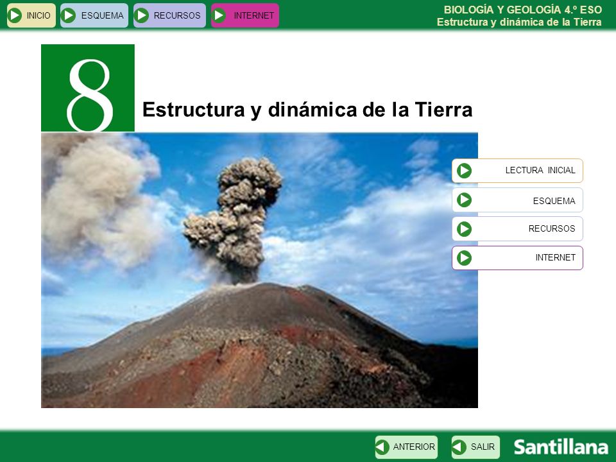Open the ESQUEMA side menu label

(554, 201)
